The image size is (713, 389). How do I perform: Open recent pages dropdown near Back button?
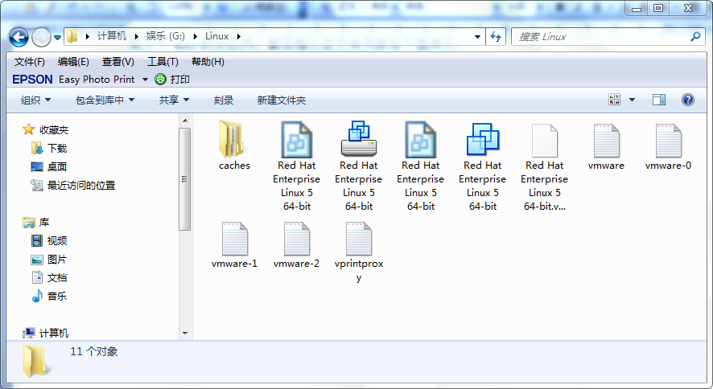[x=57, y=38]
